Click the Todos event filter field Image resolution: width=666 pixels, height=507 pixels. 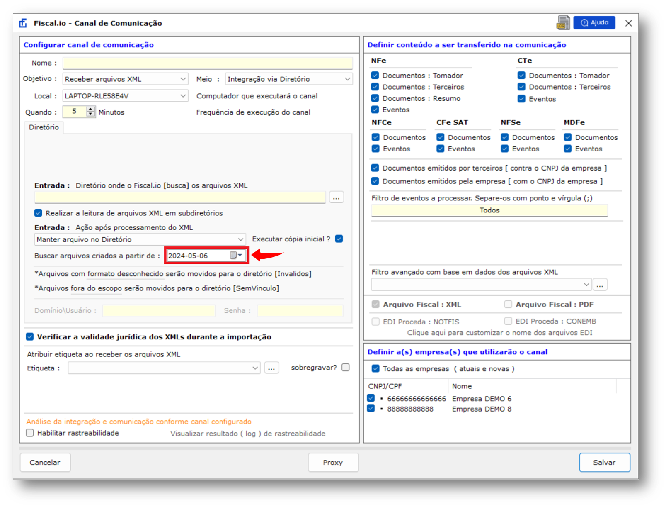(489, 210)
